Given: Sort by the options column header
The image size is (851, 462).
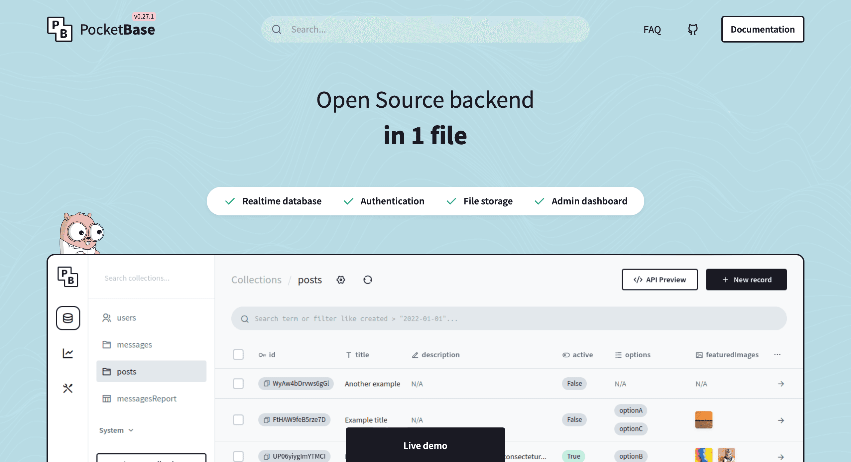Looking at the screenshot, I should click(x=633, y=355).
